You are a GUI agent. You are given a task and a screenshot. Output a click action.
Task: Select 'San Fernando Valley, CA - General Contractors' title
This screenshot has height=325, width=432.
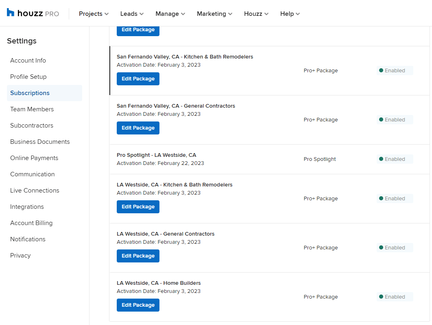(176, 106)
